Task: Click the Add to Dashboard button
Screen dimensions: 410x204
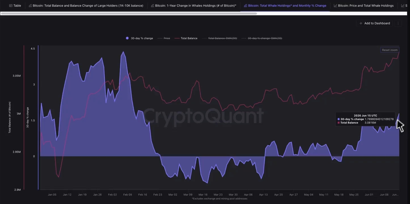Action: (374, 23)
